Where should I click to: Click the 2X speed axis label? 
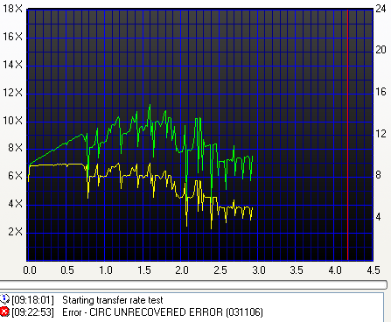click(x=15, y=232)
